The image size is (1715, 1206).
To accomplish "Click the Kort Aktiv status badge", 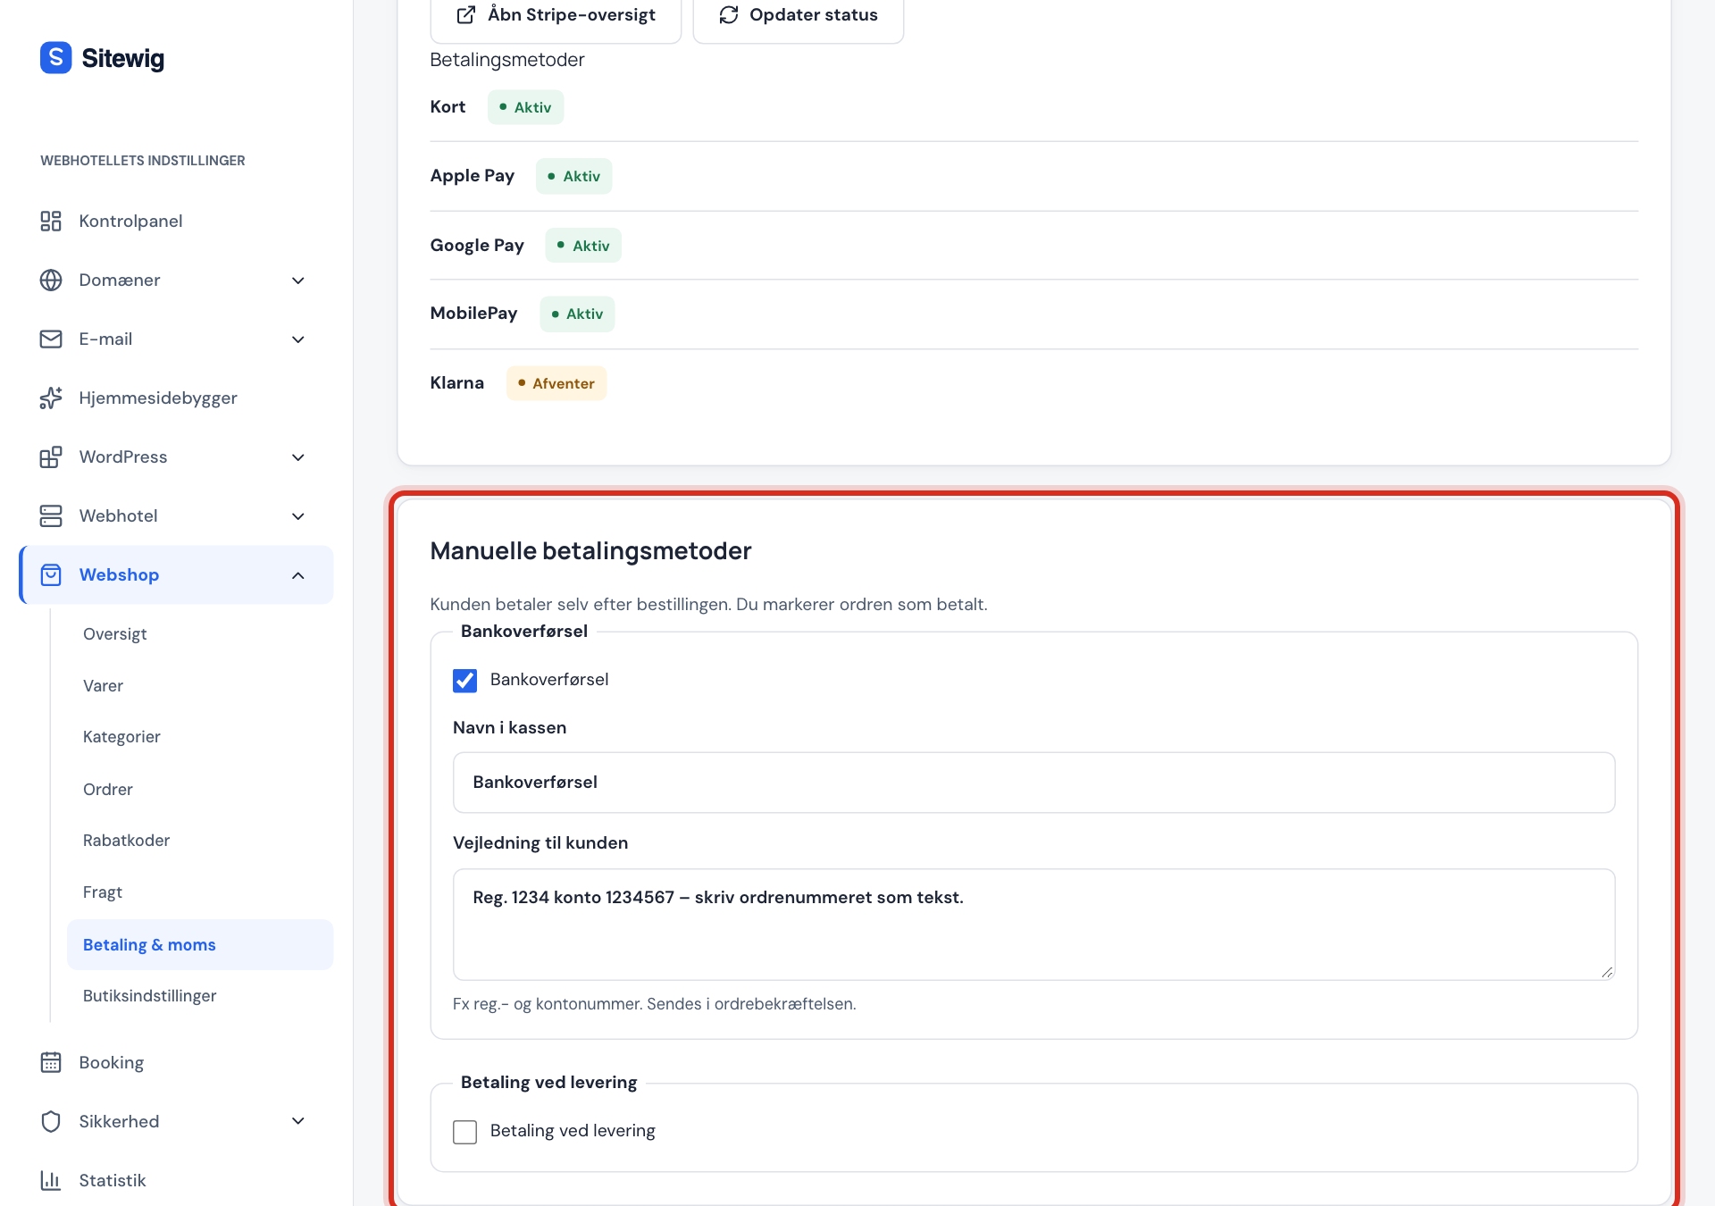I will (525, 107).
